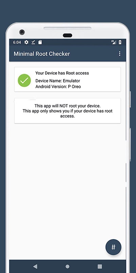Go home with the circle navigation button

67,267
